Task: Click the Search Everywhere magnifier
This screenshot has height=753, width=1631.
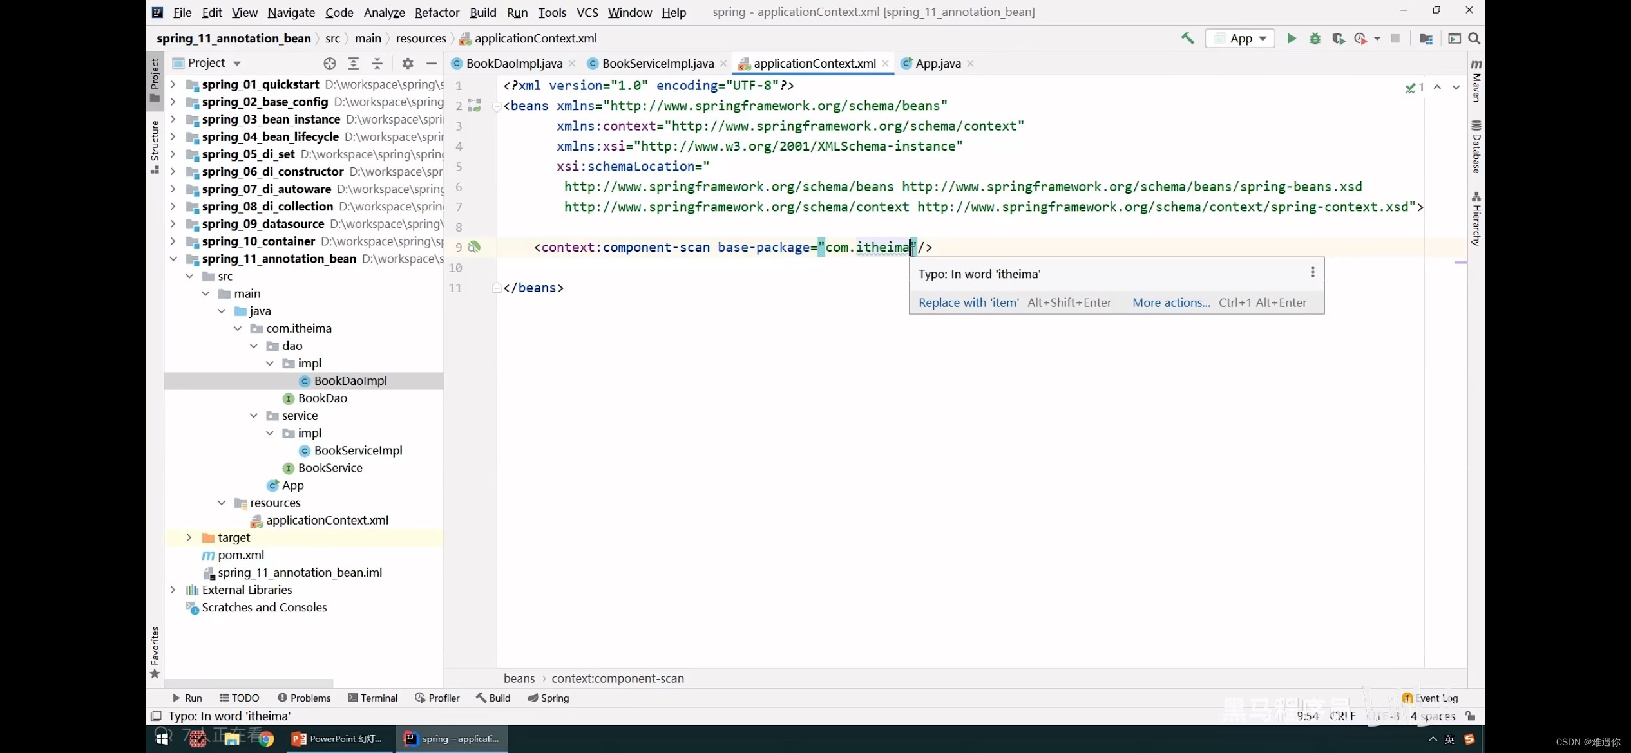Action: click(x=1474, y=39)
